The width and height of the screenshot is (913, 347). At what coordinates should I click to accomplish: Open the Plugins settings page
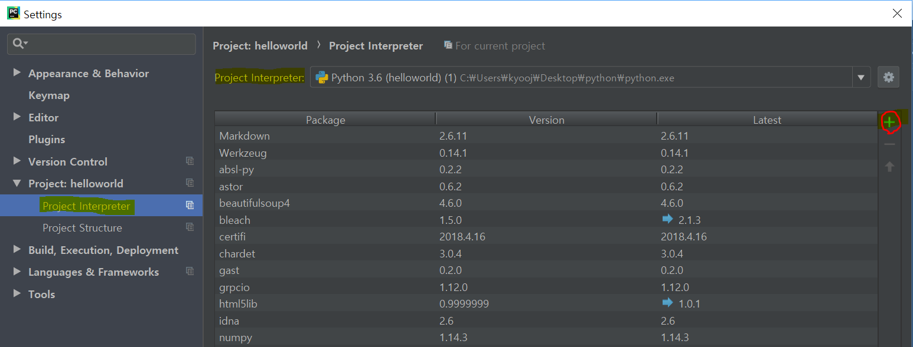click(47, 140)
